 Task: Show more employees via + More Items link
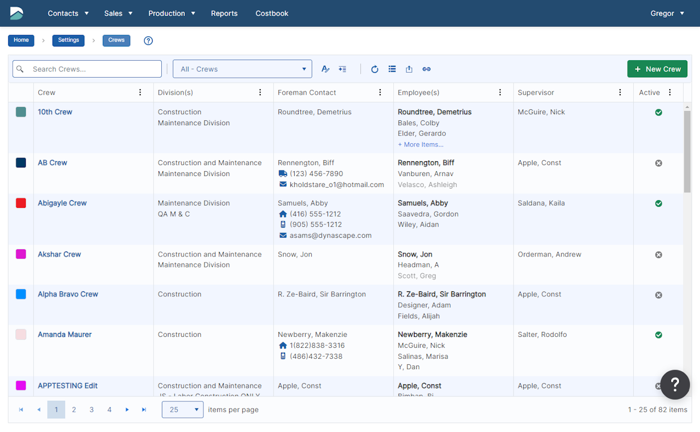421,144
